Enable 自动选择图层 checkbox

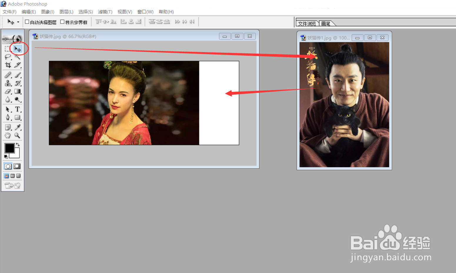click(x=27, y=22)
